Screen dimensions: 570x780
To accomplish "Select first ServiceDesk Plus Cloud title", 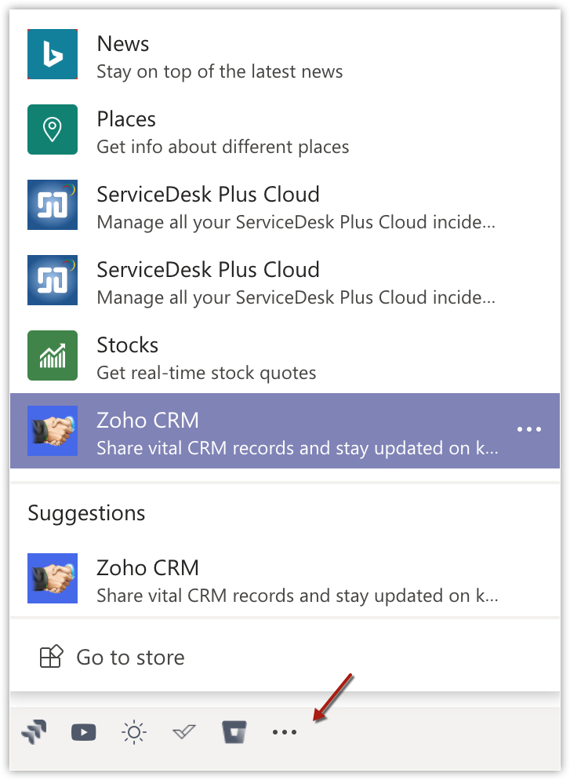I will click(209, 195).
